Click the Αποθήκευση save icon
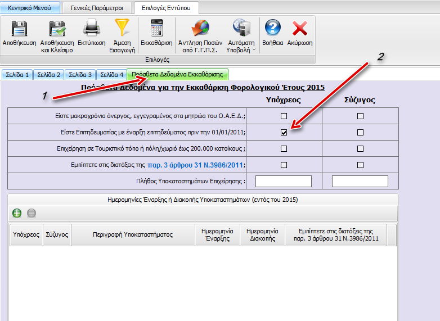This screenshot has height=321, width=440. tap(19, 29)
